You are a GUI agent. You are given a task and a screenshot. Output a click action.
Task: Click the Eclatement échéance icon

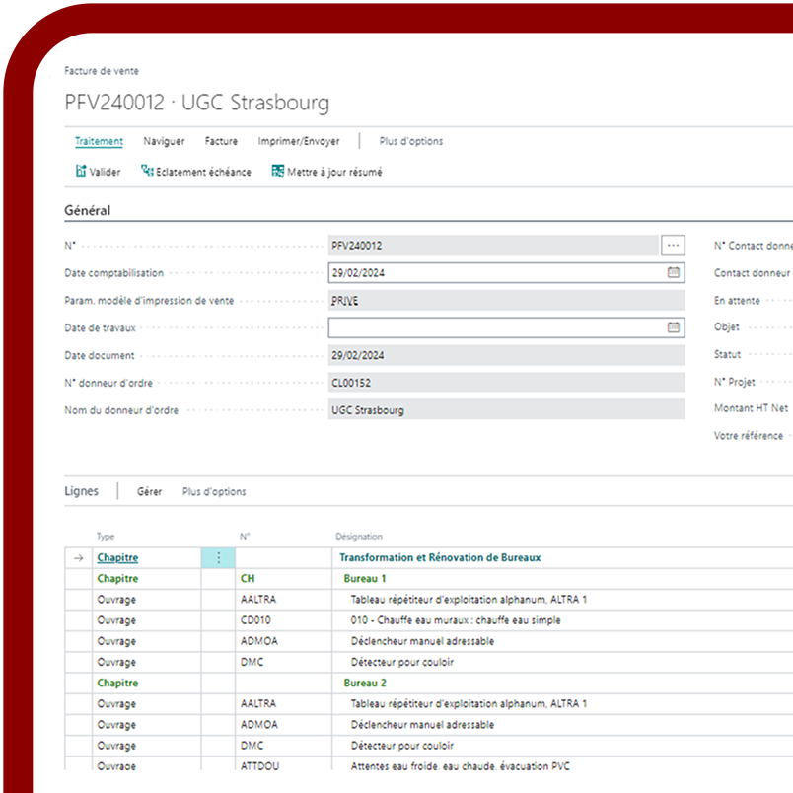148,172
